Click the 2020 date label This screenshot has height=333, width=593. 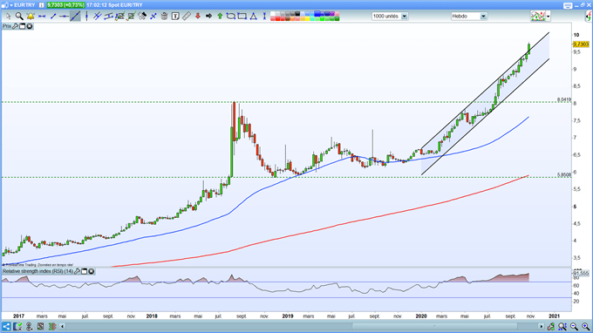click(x=421, y=316)
